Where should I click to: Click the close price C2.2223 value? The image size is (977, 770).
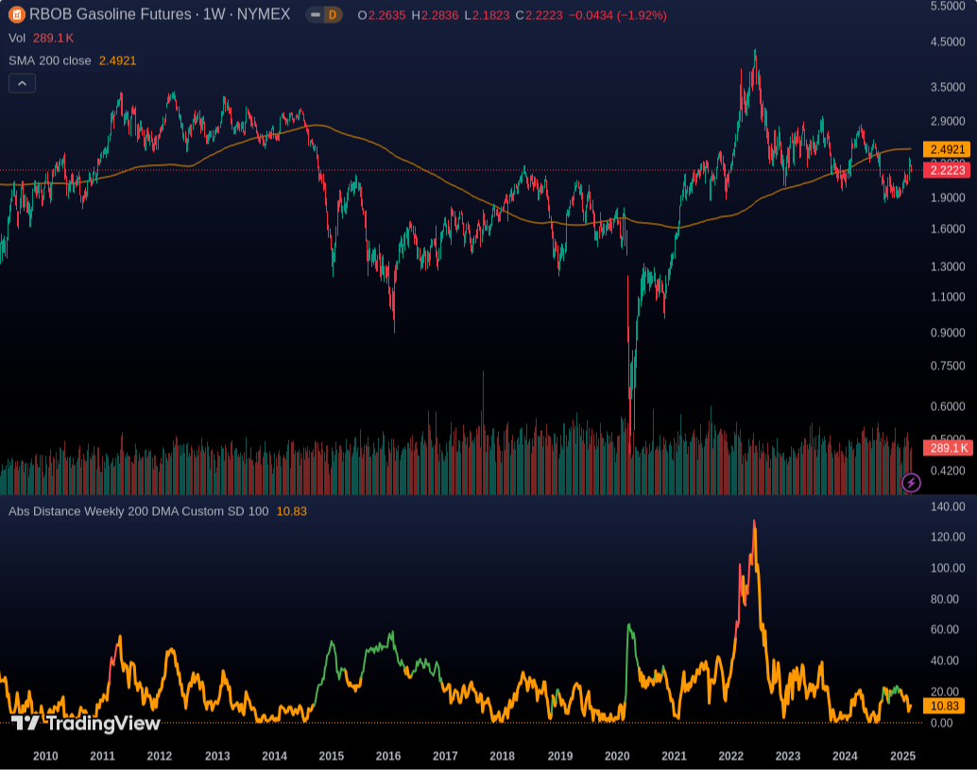pyautogui.click(x=539, y=15)
